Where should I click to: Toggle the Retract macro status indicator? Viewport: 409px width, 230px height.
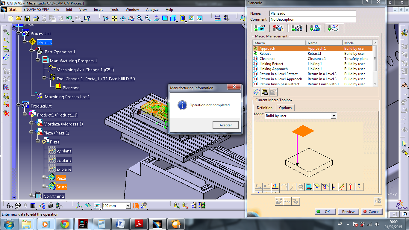[x=255, y=53]
